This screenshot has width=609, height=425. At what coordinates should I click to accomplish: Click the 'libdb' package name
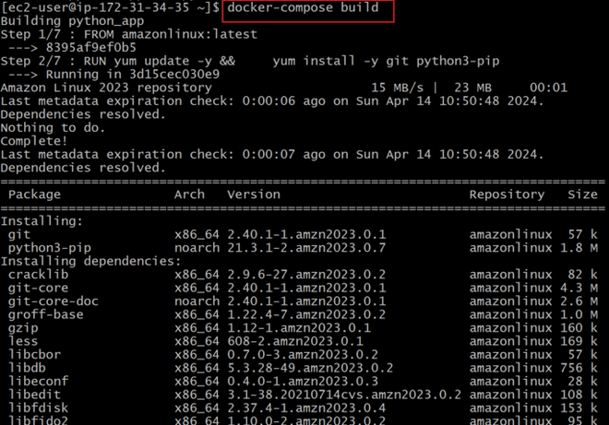point(27,368)
